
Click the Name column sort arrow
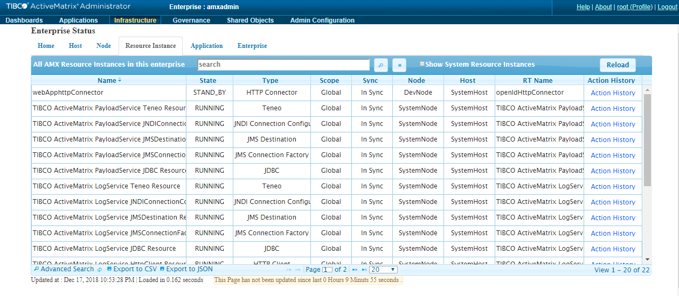[120, 80]
